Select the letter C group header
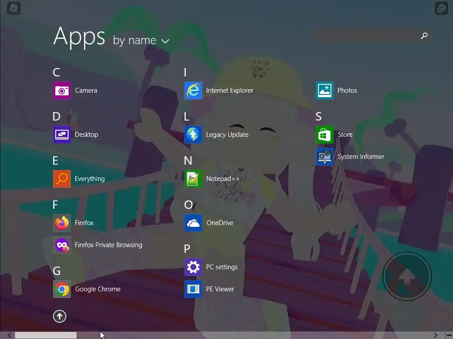 tap(56, 72)
